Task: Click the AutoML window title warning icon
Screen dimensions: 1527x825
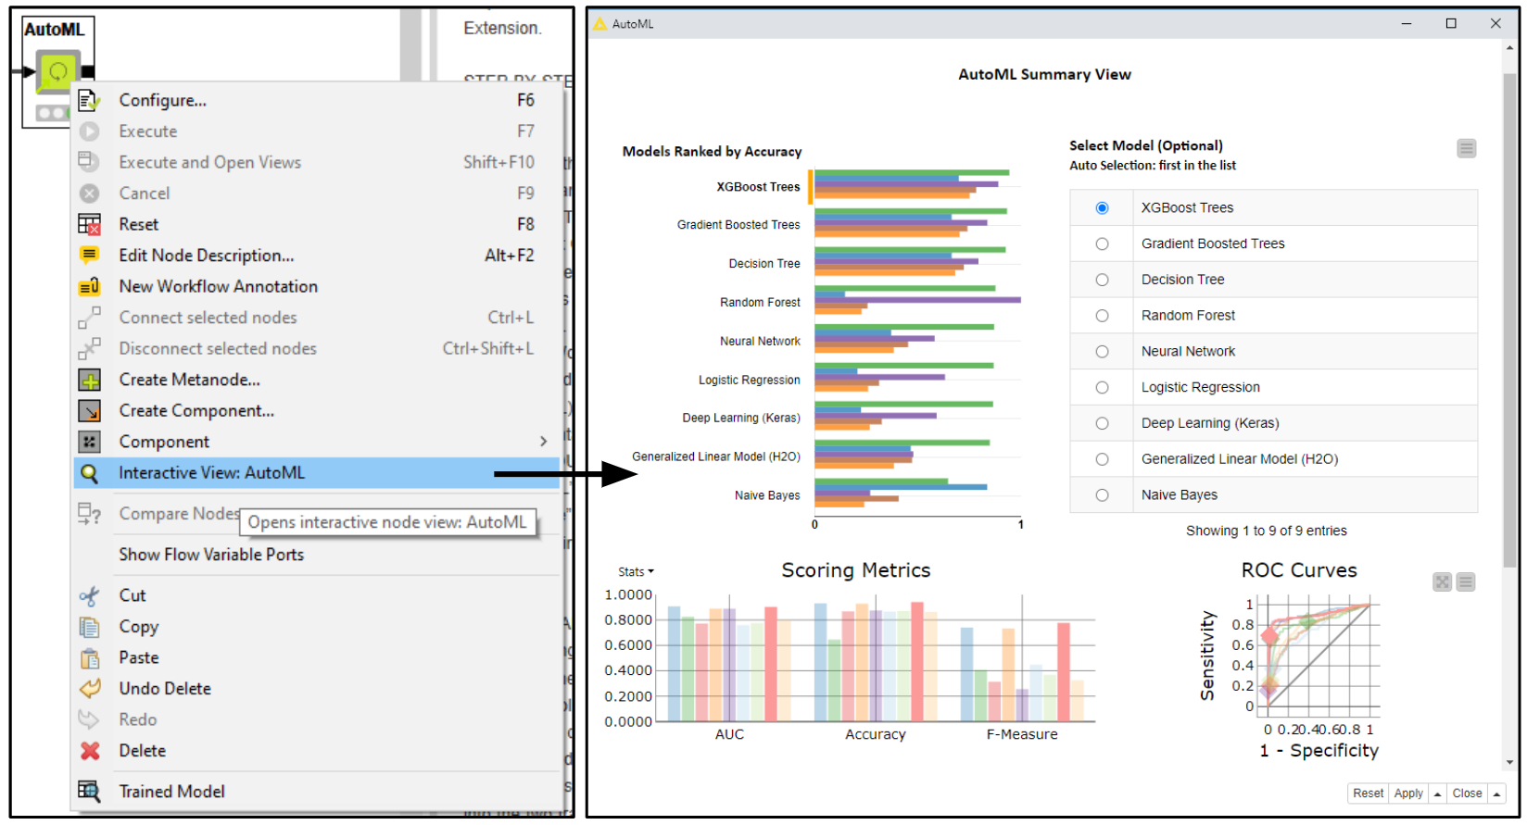Action: (599, 24)
